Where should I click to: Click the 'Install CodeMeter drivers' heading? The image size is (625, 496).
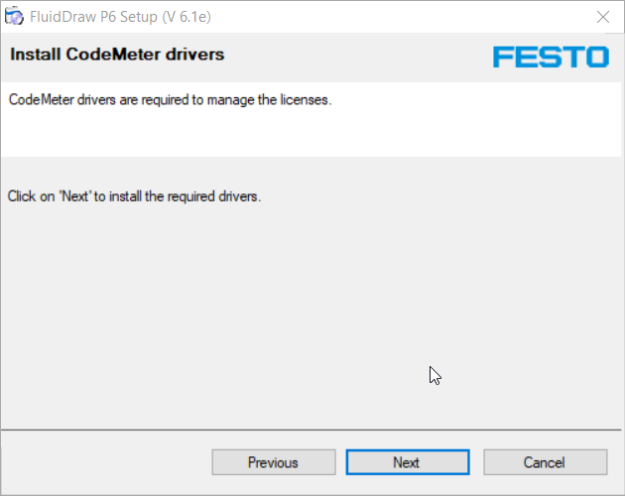(x=117, y=55)
